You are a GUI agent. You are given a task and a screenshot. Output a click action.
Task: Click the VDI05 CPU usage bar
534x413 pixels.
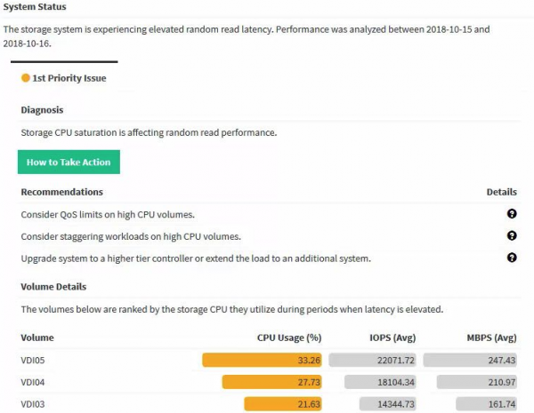point(263,360)
